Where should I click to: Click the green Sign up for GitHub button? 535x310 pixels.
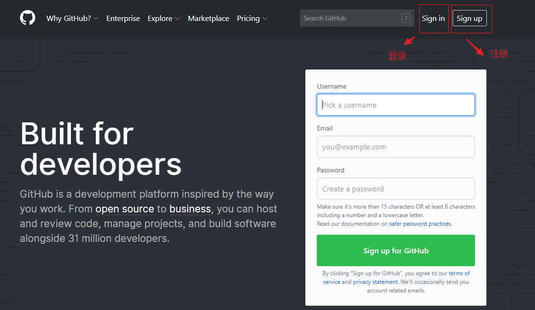coord(396,250)
